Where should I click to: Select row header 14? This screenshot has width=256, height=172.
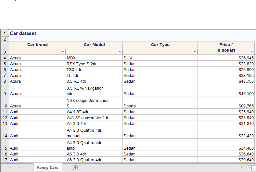point(5,132)
